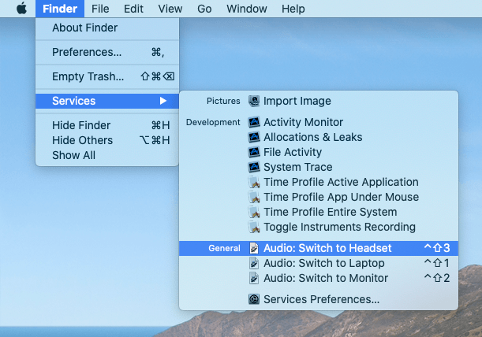Click the Toggle Instruments Recording icon
482x337 pixels.
(254, 227)
